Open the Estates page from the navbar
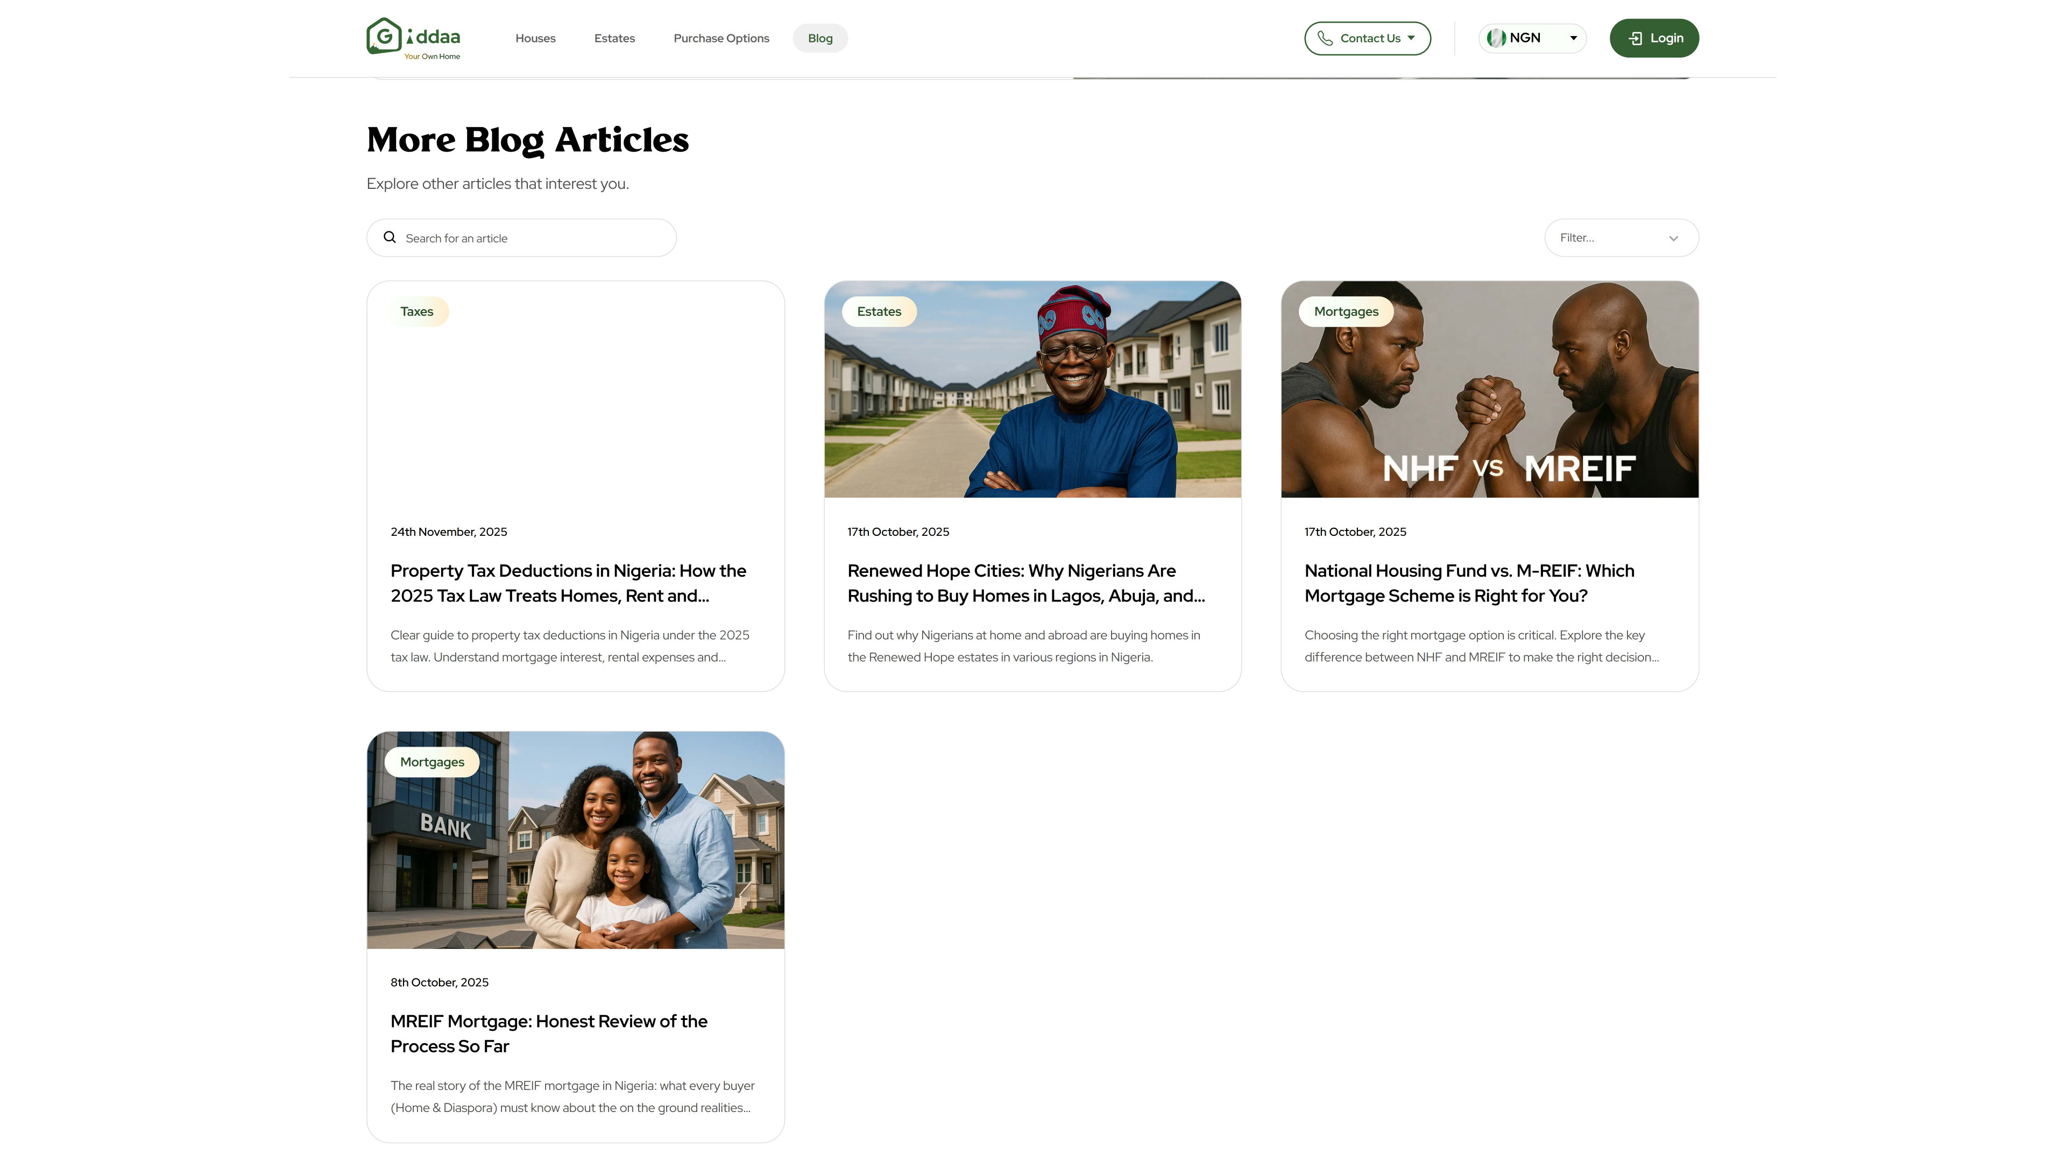Viewport: 2066px width, 1162px height. coord(614,38)
